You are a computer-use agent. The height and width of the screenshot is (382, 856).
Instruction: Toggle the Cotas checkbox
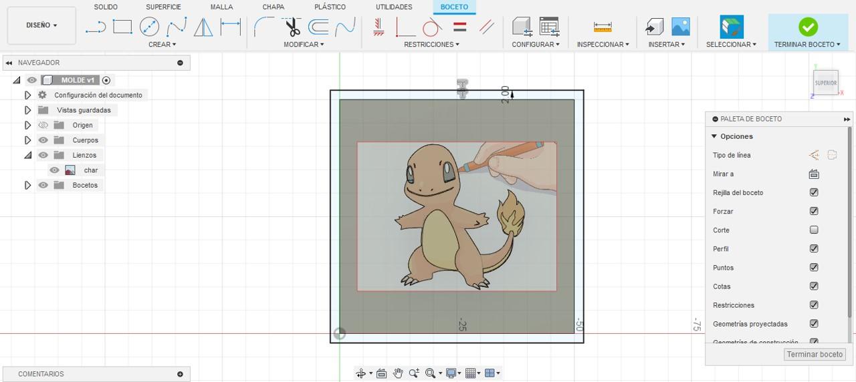point(814,286)
